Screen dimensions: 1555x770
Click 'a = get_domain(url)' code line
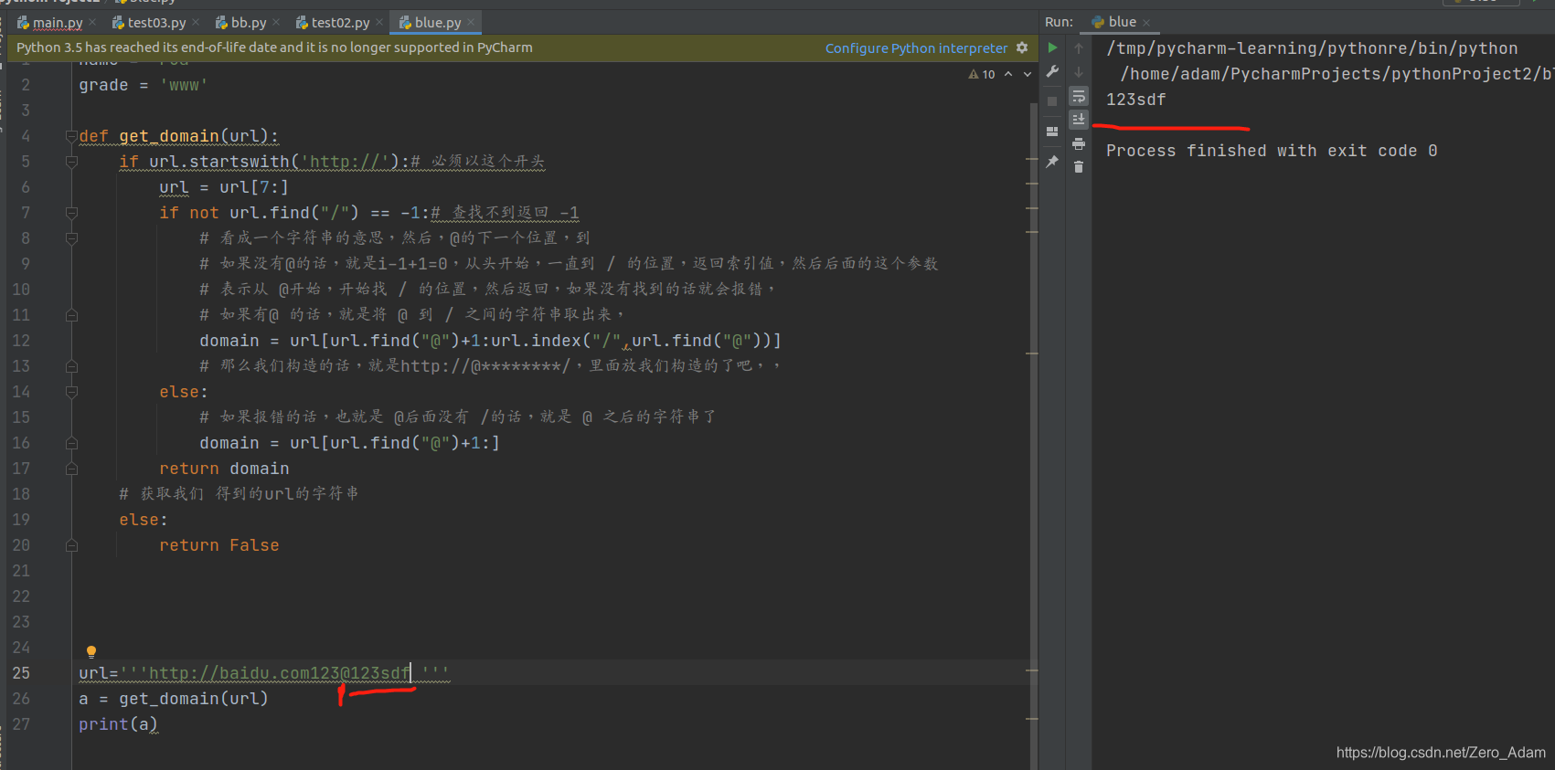coord(174,699)
